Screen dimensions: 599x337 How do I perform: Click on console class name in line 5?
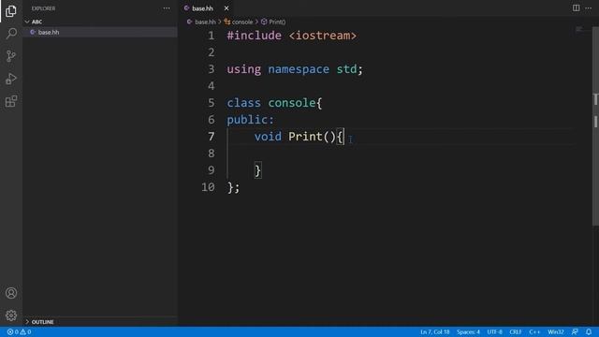(292, 103)
